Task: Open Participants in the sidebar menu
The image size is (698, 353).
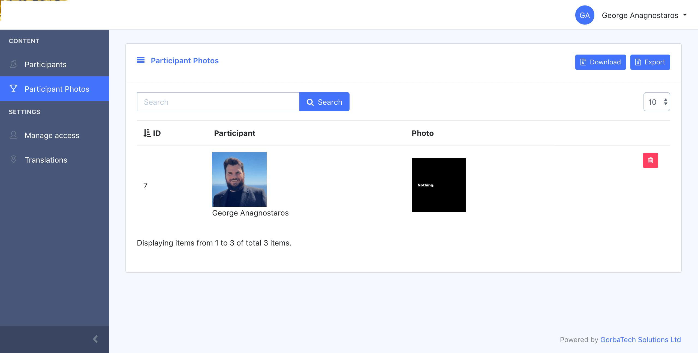Action: pyautogui.click(x=46, y=64)
